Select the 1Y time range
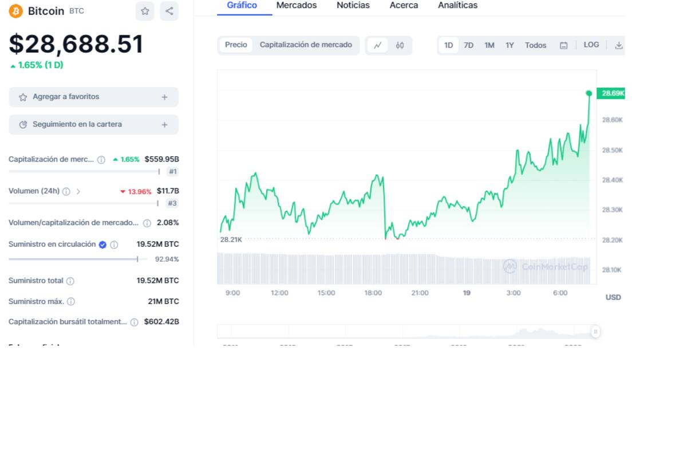This screenshot has height=457, width=687. pos(510,45)
